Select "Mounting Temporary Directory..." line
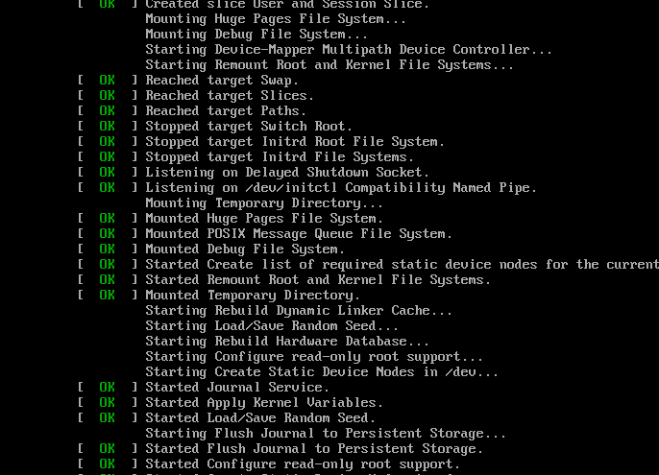This screenshot has width=659, height=475. point(264,203)
